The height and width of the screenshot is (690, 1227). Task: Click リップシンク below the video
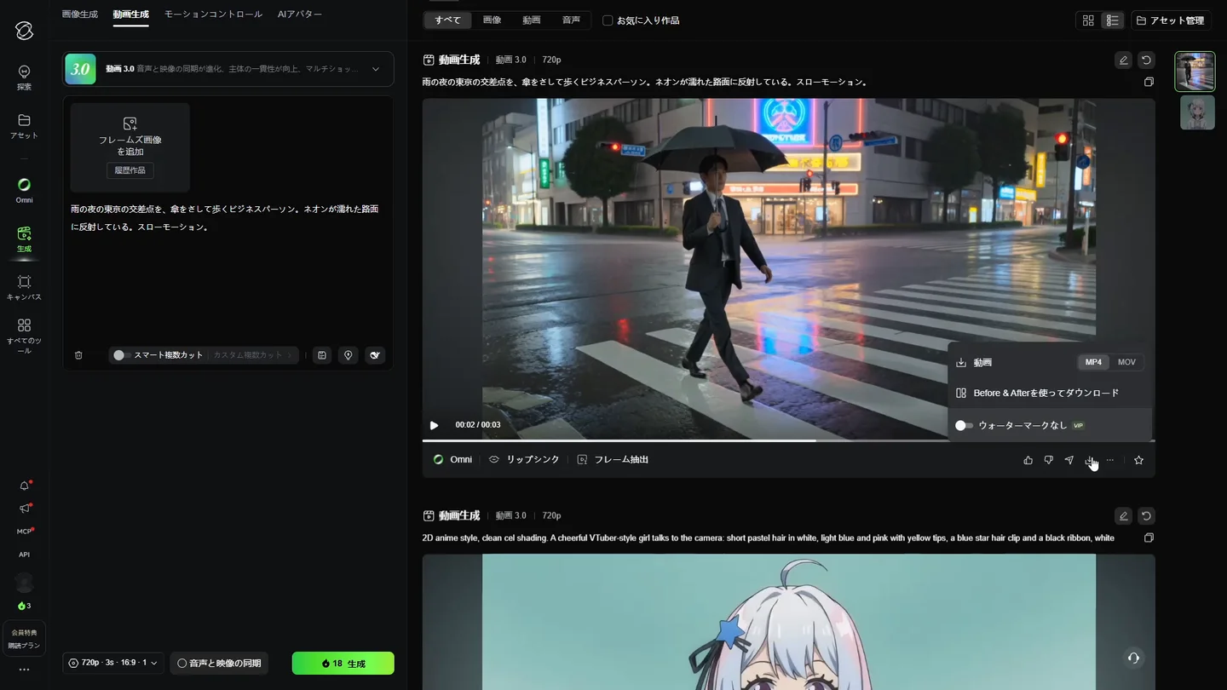(524, 460)
